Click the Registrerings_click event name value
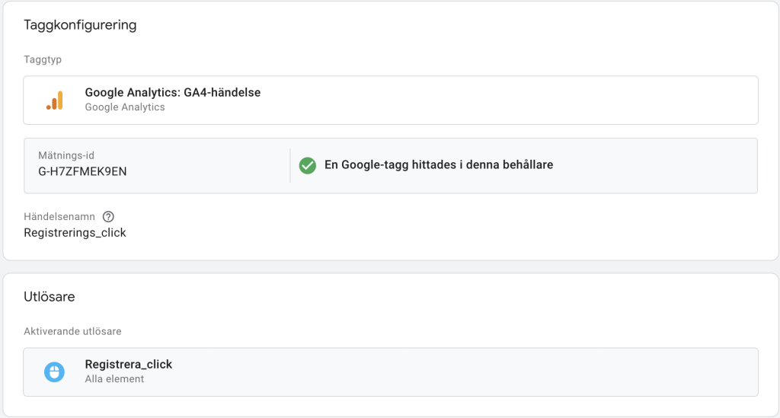 (x=75, y=233)
